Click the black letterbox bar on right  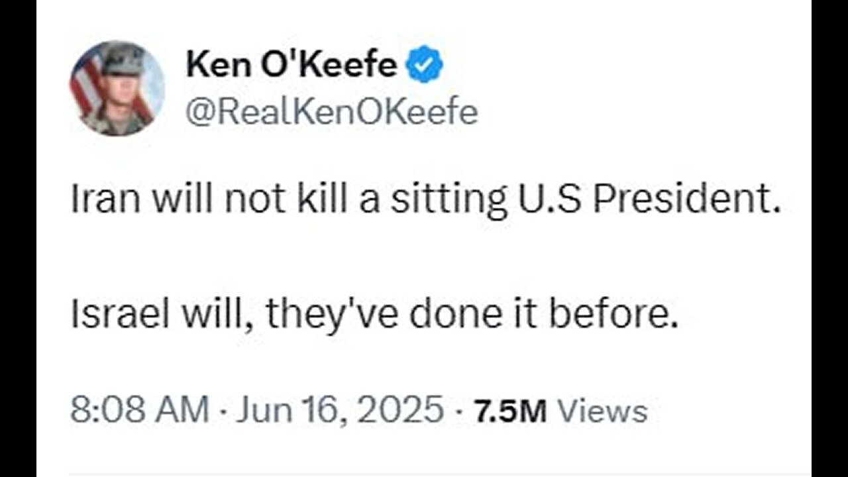pos(829,238)
